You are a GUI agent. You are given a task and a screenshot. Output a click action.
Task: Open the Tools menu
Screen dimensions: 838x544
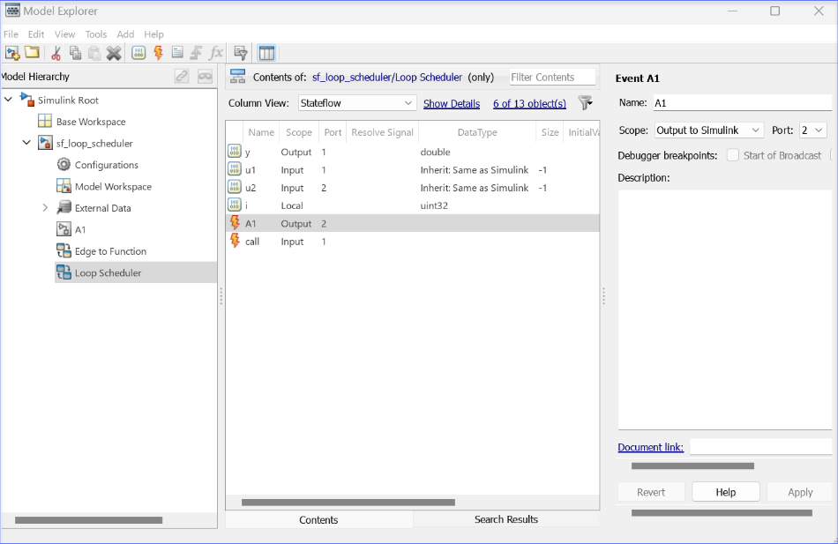(95, 34)
